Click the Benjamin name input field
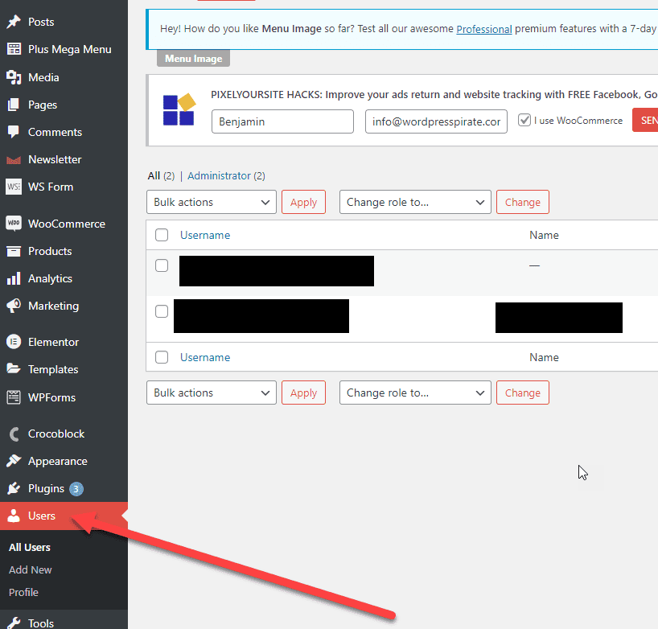Screen dimensions: 658x629 tap(282, 121)
